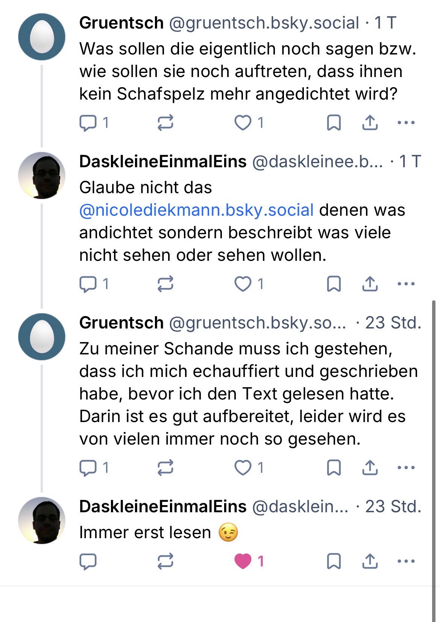
Task: Unlike the 'Immer erst lesen' post
Action: click(243, 561)
